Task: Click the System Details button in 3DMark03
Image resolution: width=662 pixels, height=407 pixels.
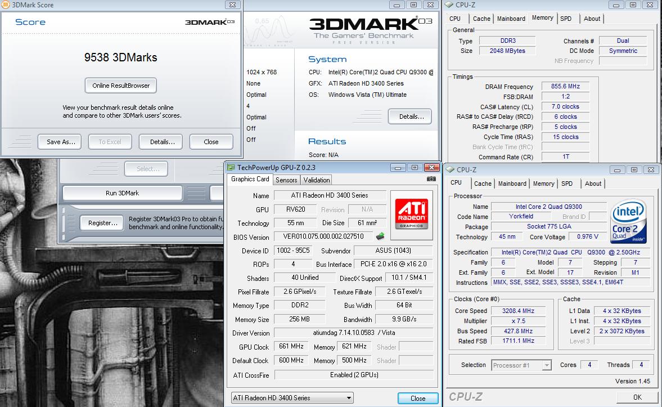Action: point(409,117)
